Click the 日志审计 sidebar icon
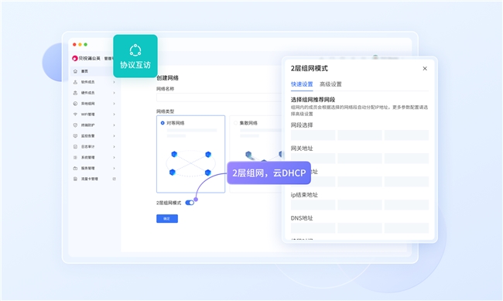 tap(75, 147)
